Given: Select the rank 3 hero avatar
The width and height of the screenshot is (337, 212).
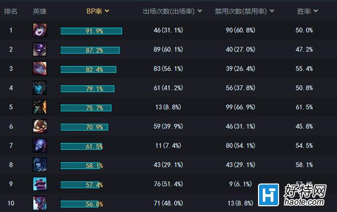Looking at the screenshot, I should 40,68.
